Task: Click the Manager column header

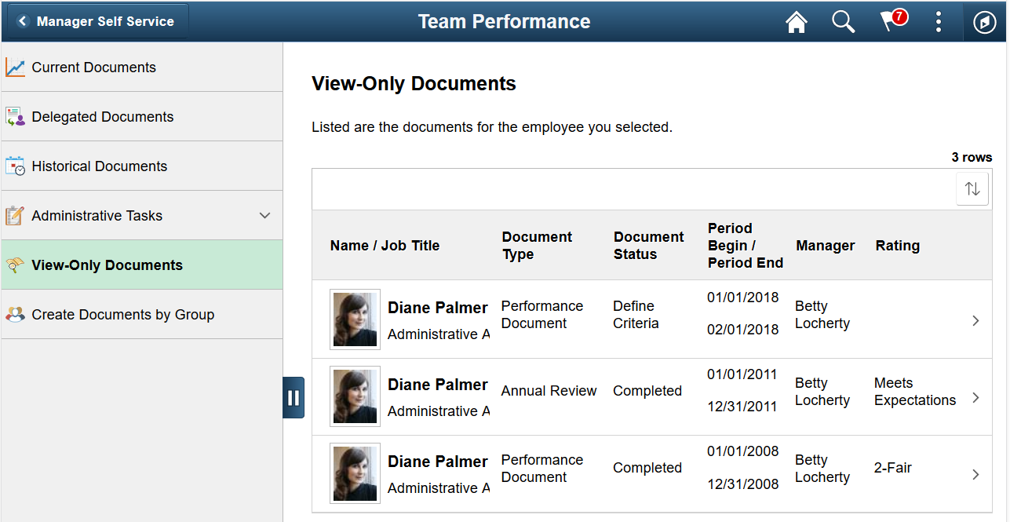Action: pos(826,246)
